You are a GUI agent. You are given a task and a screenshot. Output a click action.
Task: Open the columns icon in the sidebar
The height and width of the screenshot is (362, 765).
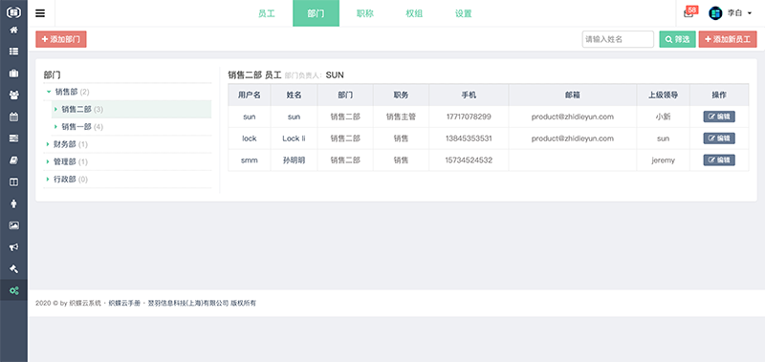tap(13, 181)
